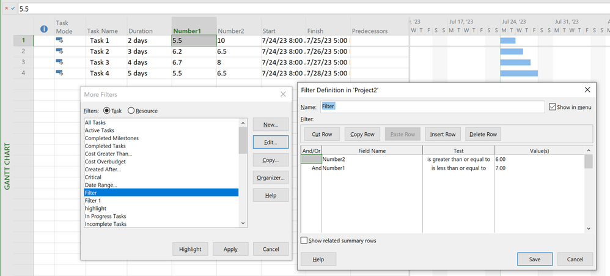This screenshot has width=610, height=276.
Task: Click the Copy... button in More Filters
Action: (x=271, y=160)
